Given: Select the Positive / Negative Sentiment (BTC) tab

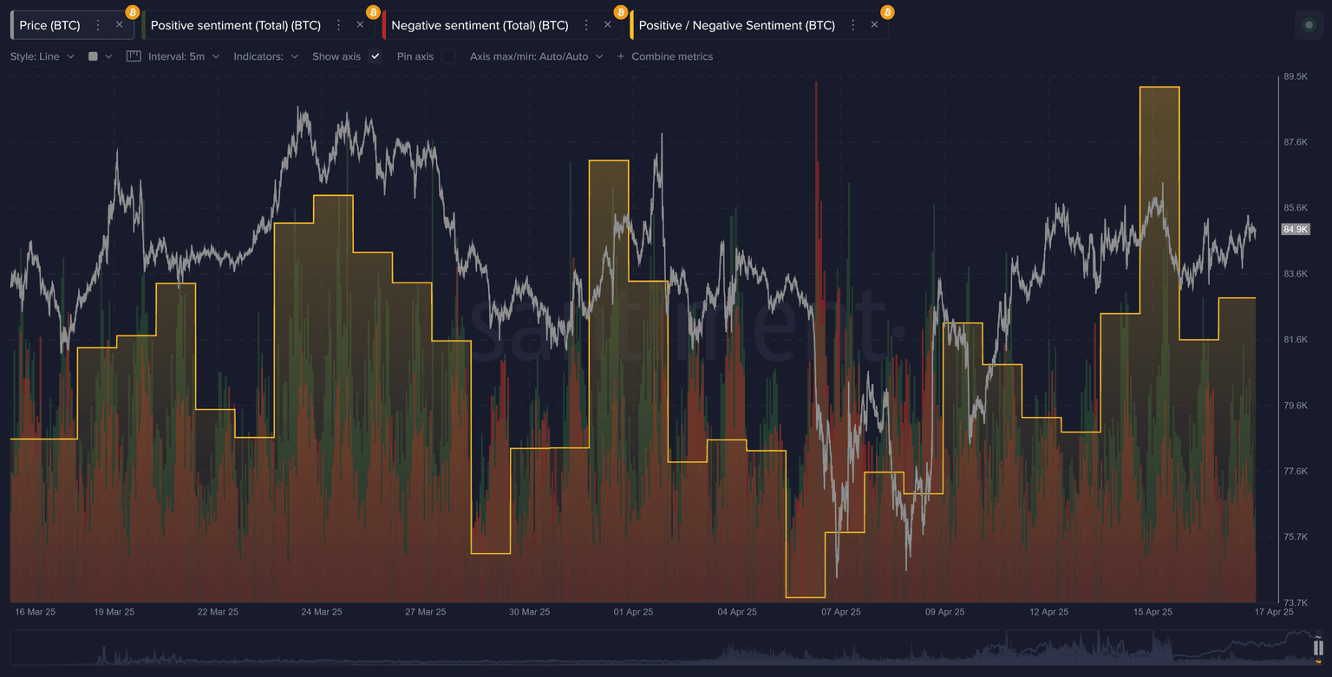Looking at the screenshot, I should click(736, 25).
